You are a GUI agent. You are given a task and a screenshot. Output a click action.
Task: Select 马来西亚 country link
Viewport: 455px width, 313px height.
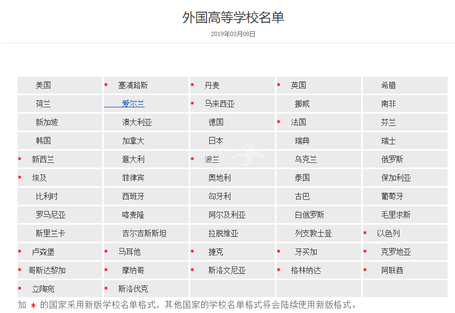pyautogui.click(x=219, y=104)
